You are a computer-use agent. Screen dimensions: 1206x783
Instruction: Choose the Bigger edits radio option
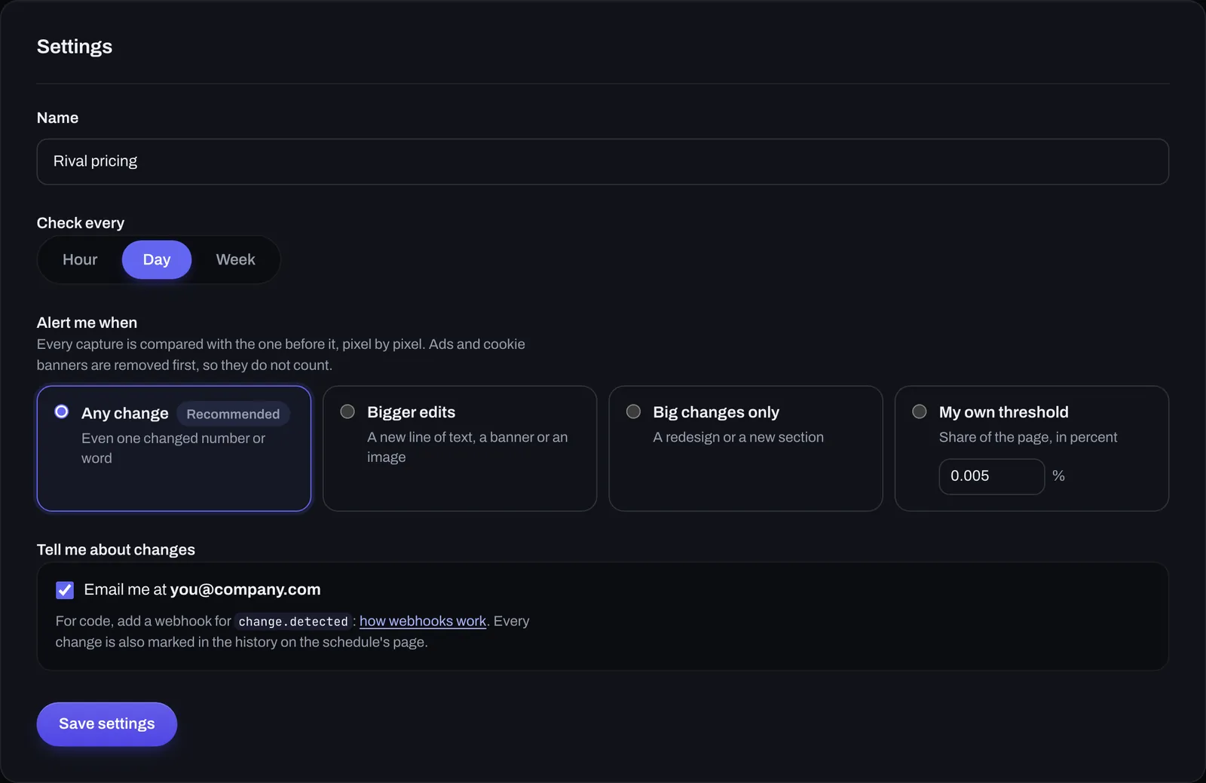pos(347,411)
